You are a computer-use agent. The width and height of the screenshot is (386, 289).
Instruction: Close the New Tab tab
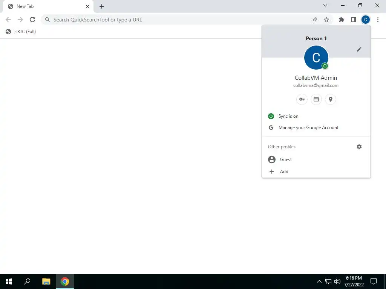pyautogui.click(x=87, y=6)
